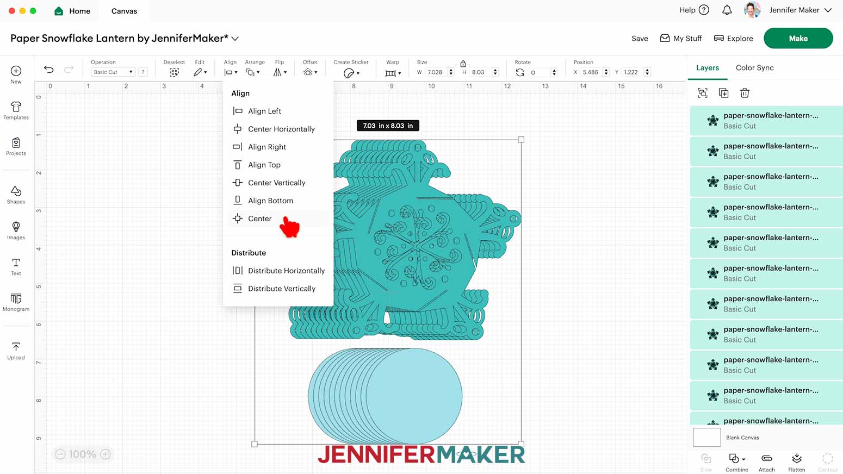The width and height of the screenshot is (843, 474).
Task: Click the Explore button
Action: pos(733,39)
